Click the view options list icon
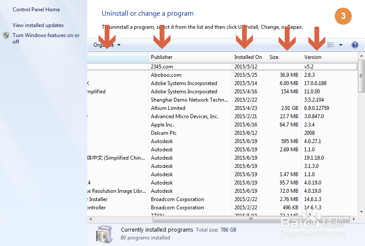Screen dimensions: 365x246 pos(330,45)
